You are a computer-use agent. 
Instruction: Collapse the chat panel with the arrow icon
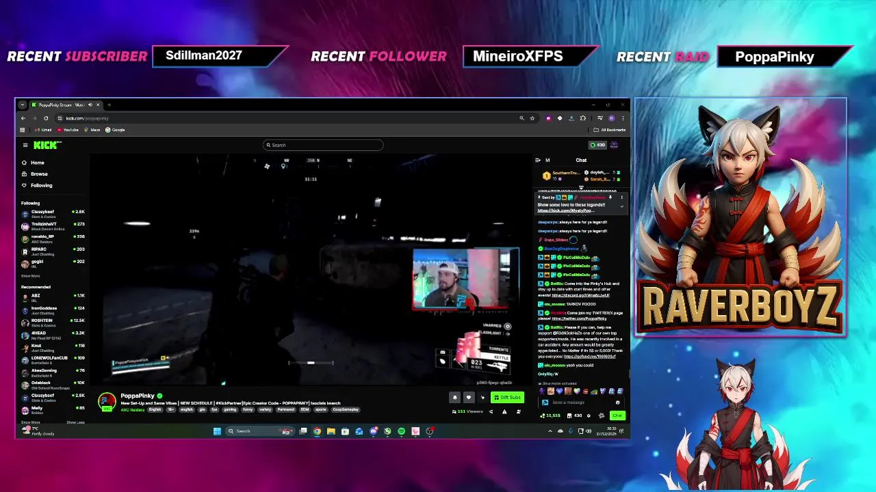(538, 161)
